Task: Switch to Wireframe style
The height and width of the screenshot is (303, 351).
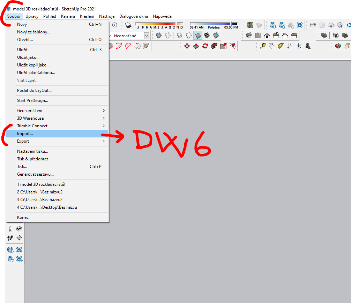Action: [180, 35]
